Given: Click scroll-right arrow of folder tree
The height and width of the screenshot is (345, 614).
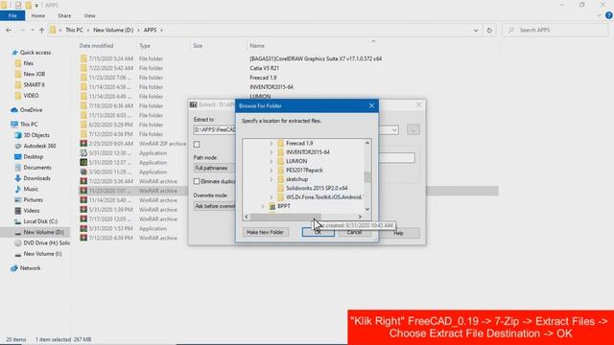Looking at the screenshot, I should [x=360, y=217].
